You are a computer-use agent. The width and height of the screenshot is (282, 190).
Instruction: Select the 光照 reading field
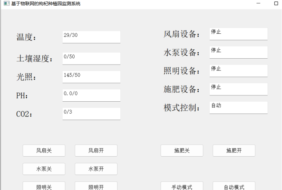[x=91, y=77]
